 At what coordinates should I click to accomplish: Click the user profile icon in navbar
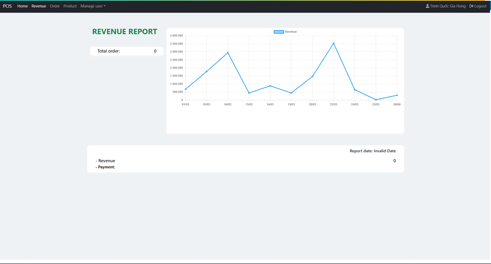427,6
